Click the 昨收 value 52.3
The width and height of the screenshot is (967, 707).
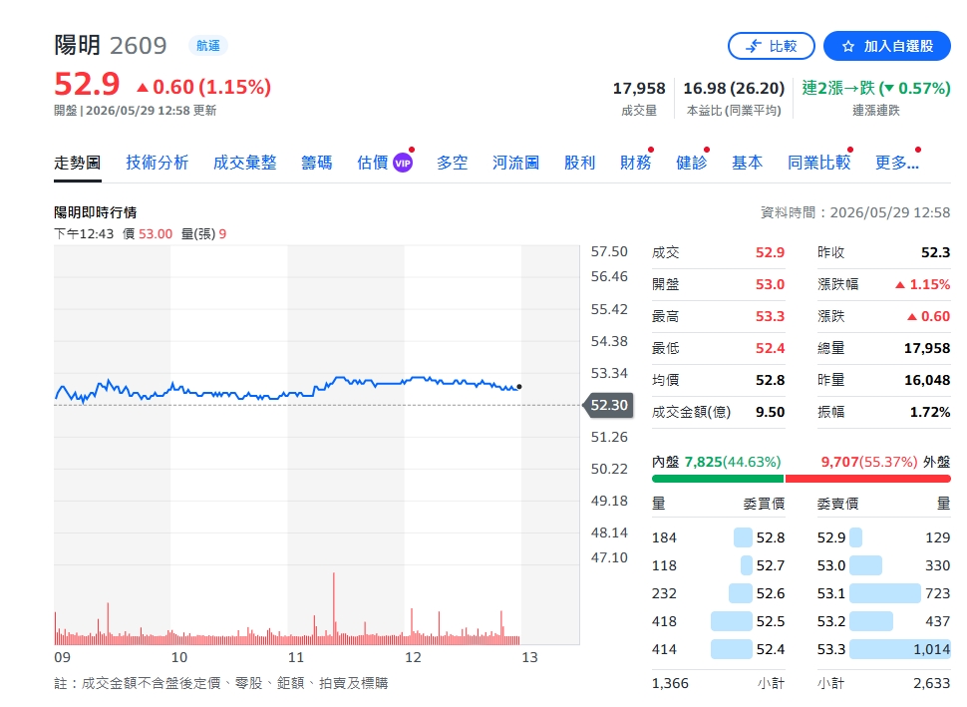(935, 252)
